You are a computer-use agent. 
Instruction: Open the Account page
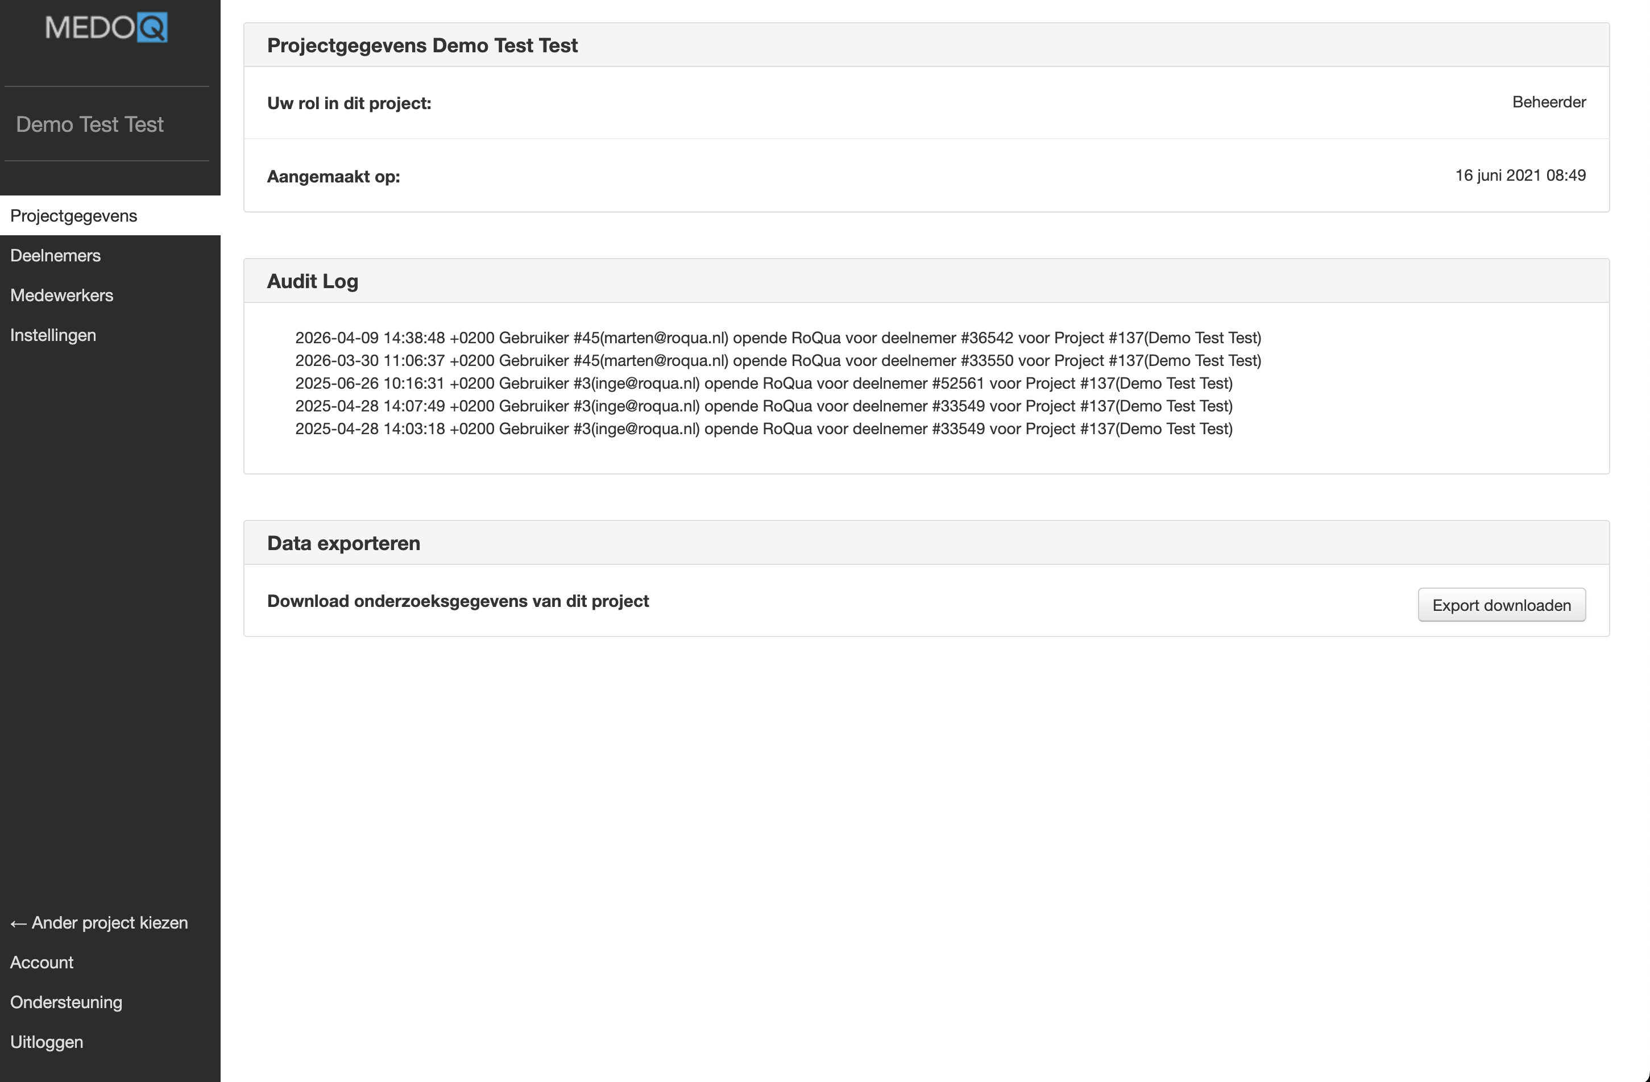tap(42, 962)
